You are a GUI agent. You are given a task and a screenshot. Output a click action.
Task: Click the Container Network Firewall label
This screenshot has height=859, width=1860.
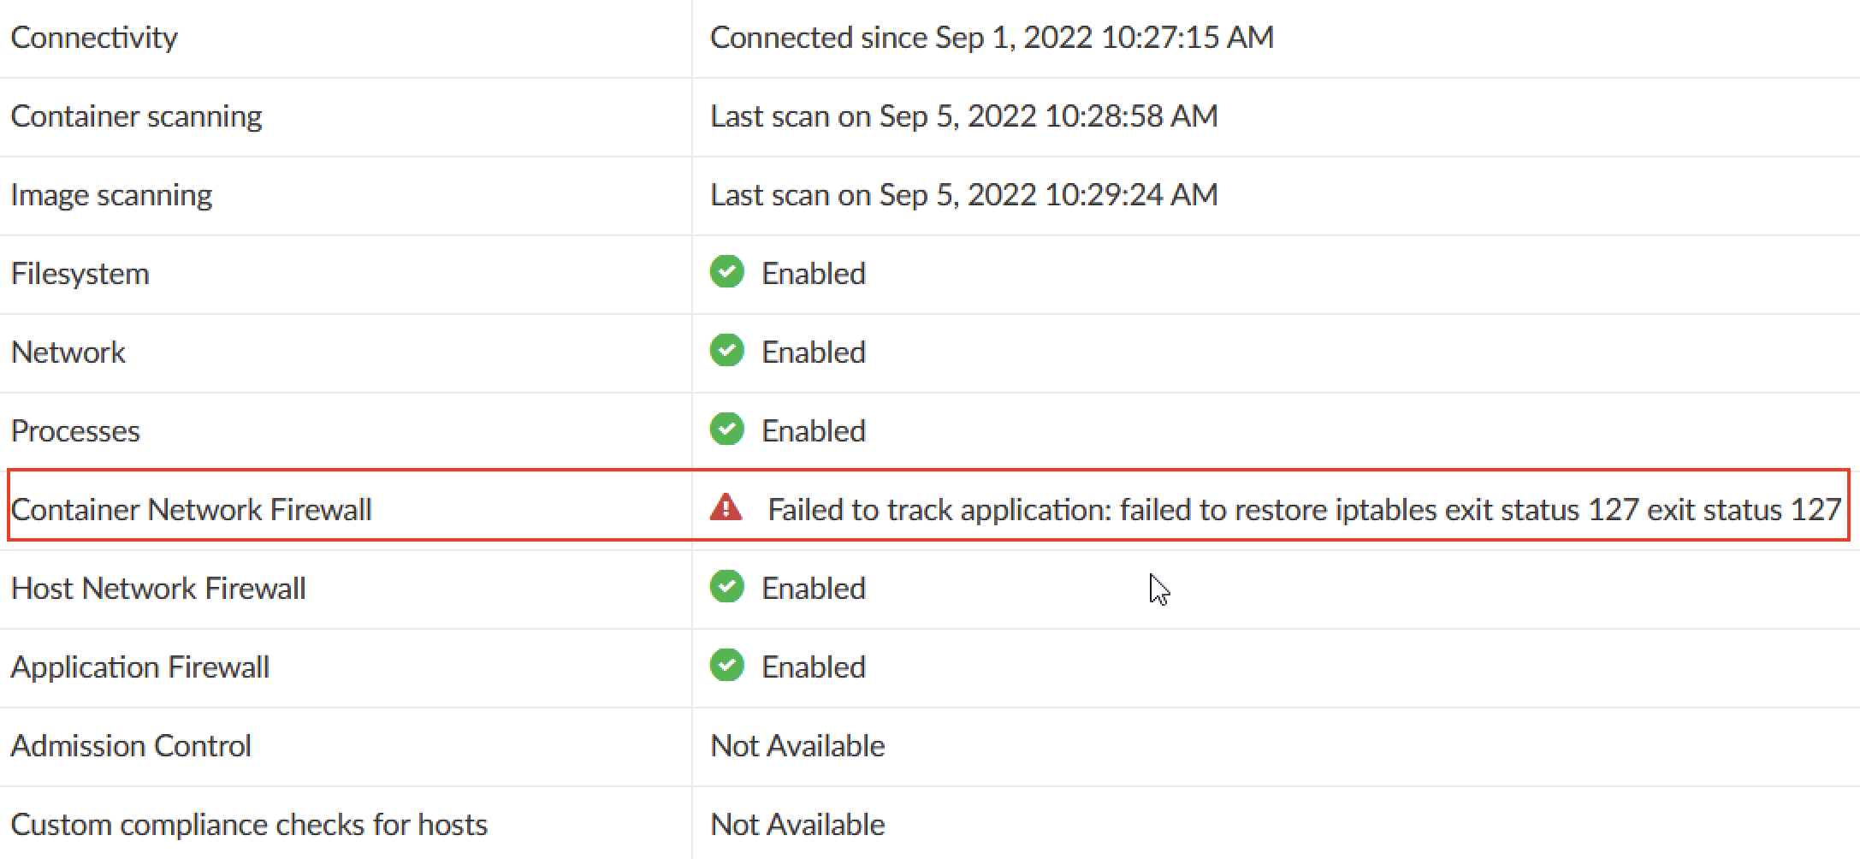pyautogui.click(x=191, y=510)
